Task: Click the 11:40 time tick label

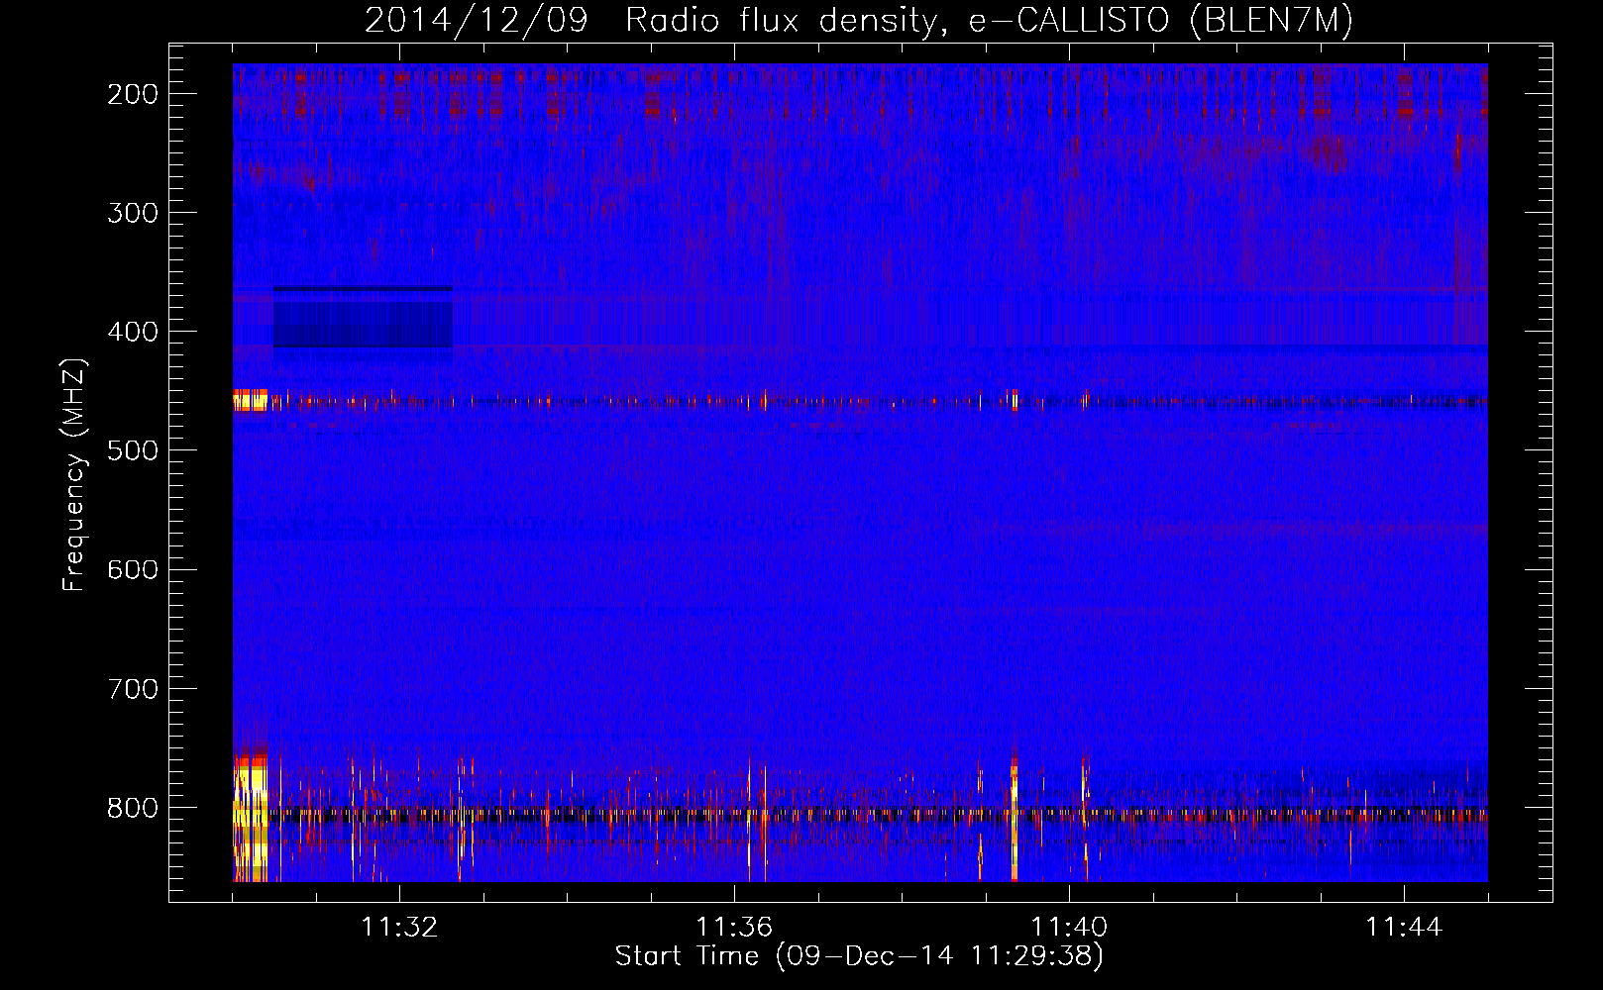Action: (1069, 928)
